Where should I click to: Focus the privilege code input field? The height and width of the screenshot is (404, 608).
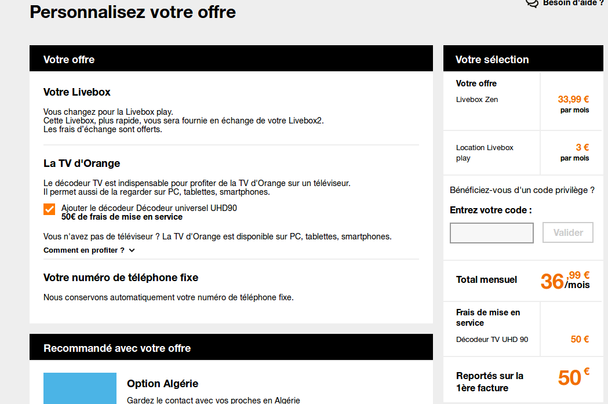(492, 232)
